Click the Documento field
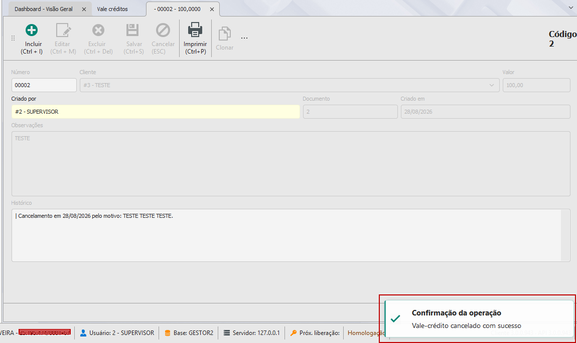The width and height of the screenshot is (577, 343). point(350,112)
